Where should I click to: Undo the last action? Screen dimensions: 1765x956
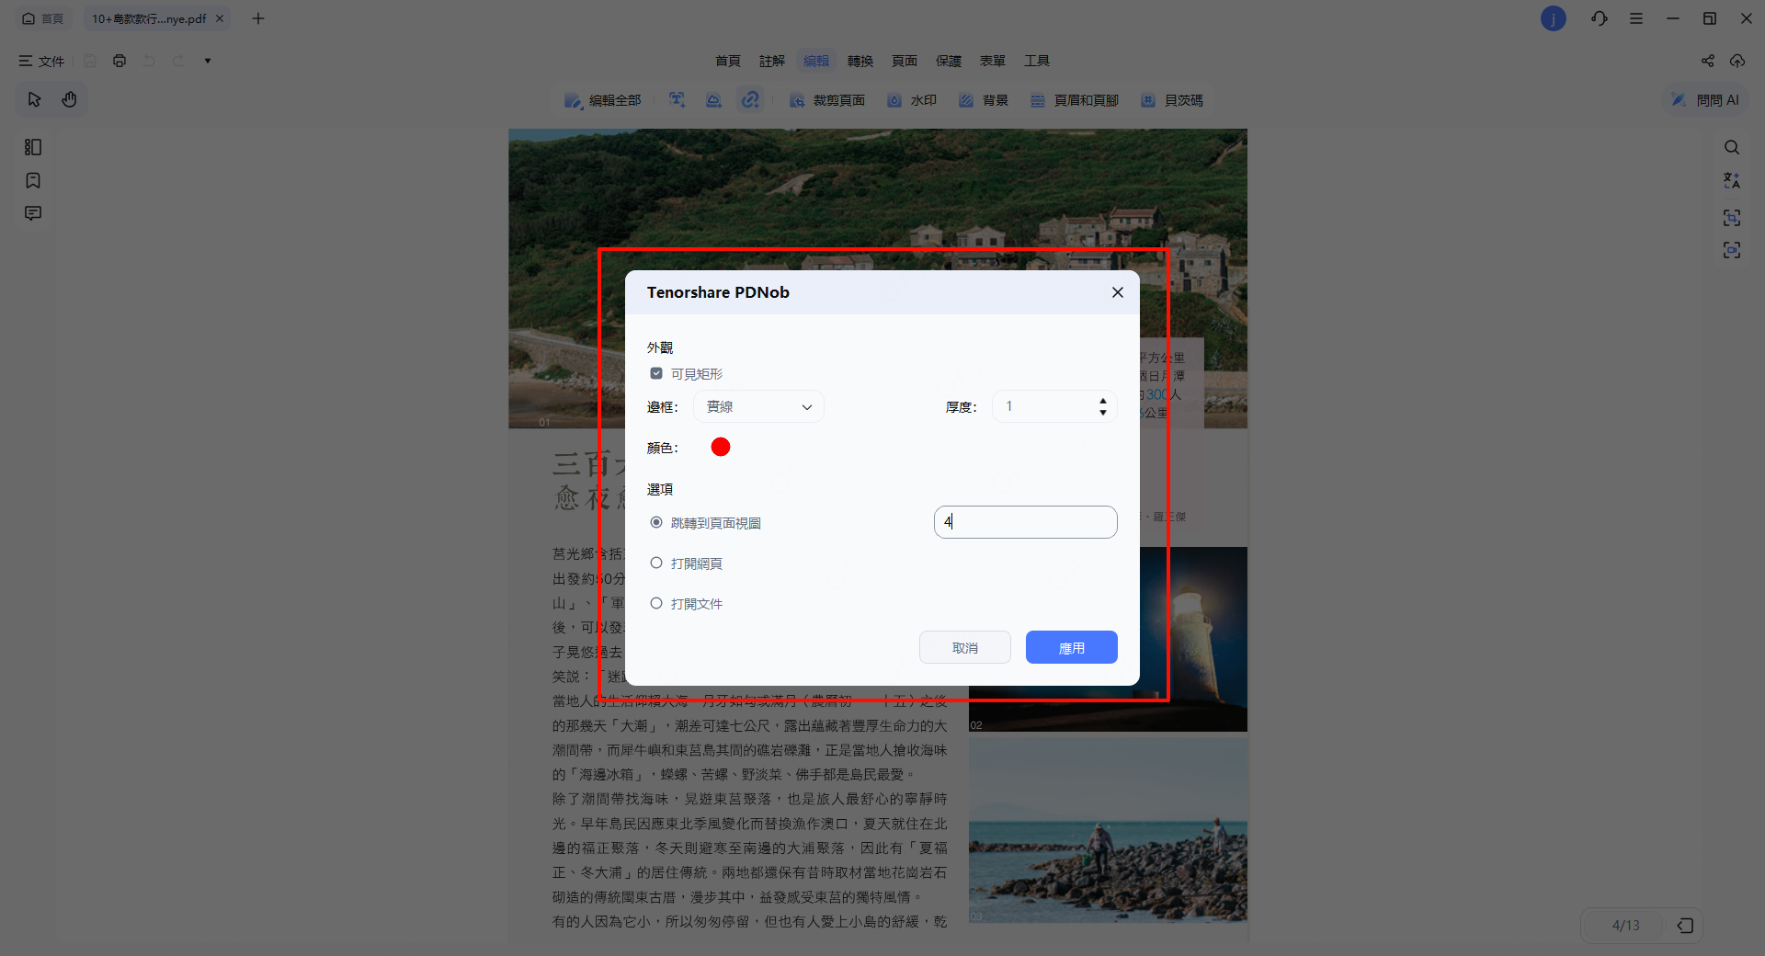149,61
